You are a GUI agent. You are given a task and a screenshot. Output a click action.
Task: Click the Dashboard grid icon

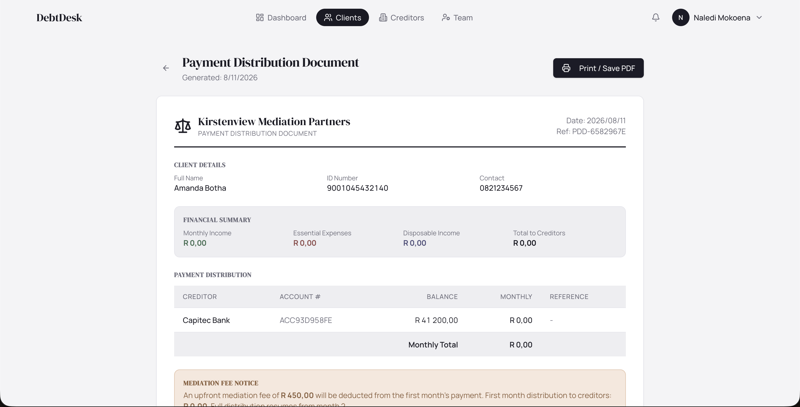tap(260, 17)
